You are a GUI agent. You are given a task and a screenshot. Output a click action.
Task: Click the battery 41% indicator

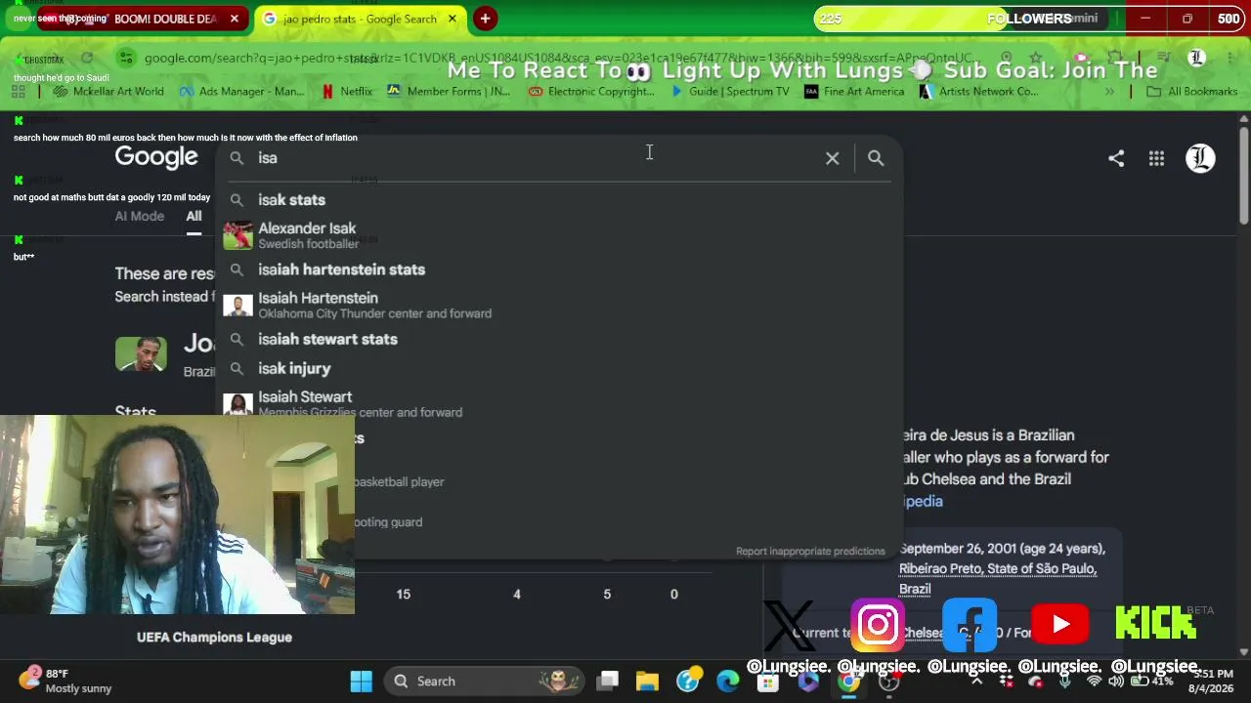[1154, 682]
